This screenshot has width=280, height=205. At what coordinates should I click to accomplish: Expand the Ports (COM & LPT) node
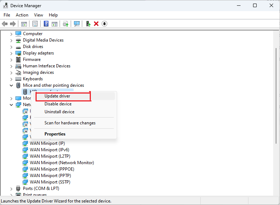tap(11, 189)
